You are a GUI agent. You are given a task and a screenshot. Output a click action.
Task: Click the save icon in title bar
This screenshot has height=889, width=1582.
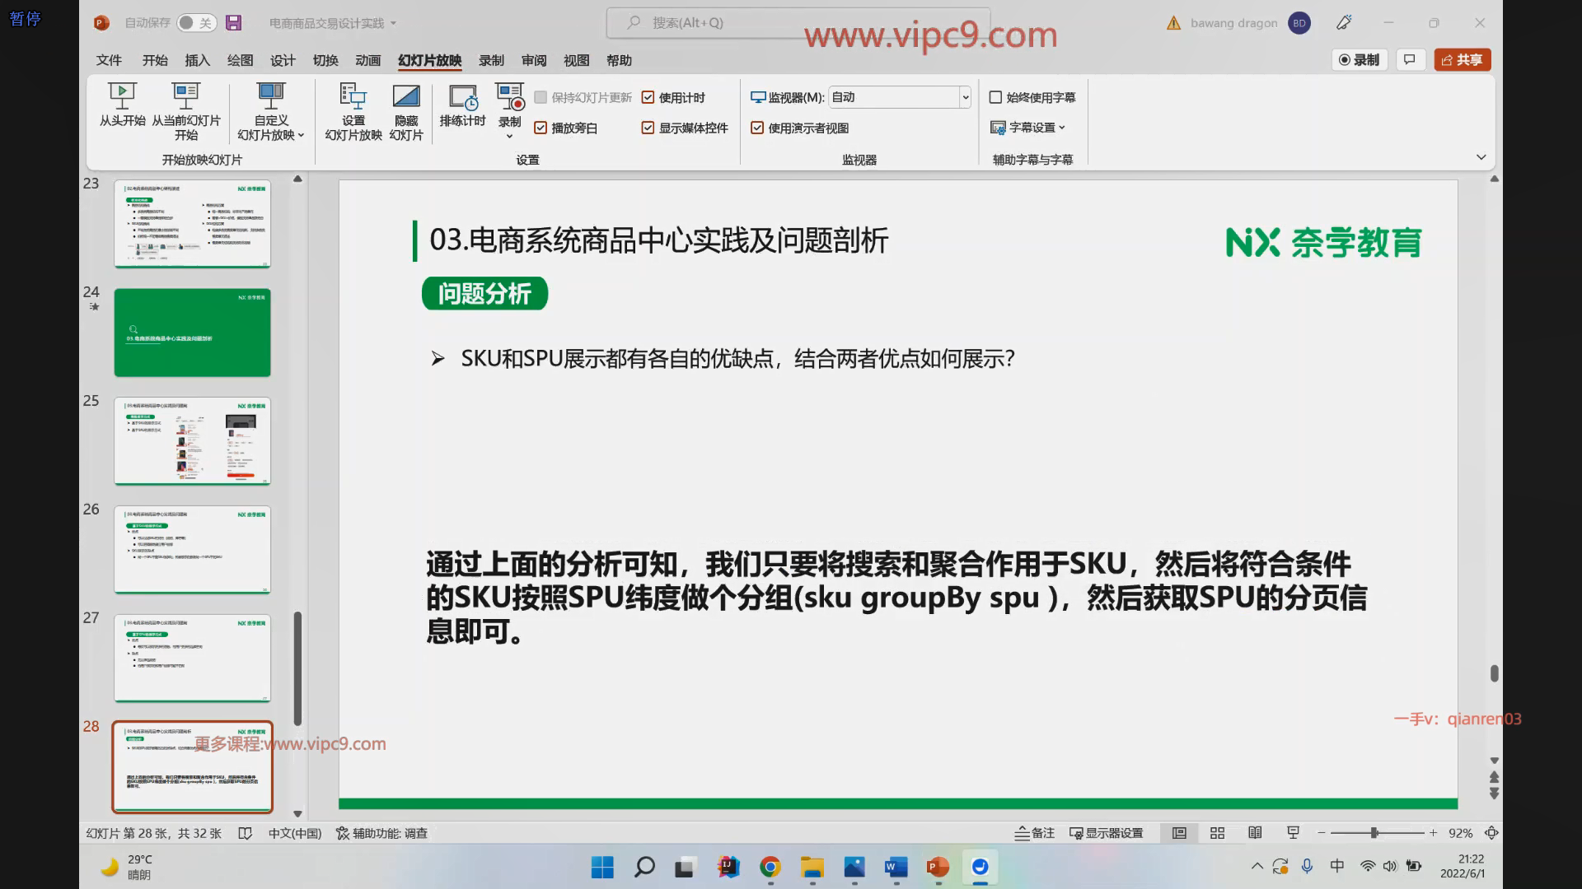pyautogui.click(x=234, y=23)
